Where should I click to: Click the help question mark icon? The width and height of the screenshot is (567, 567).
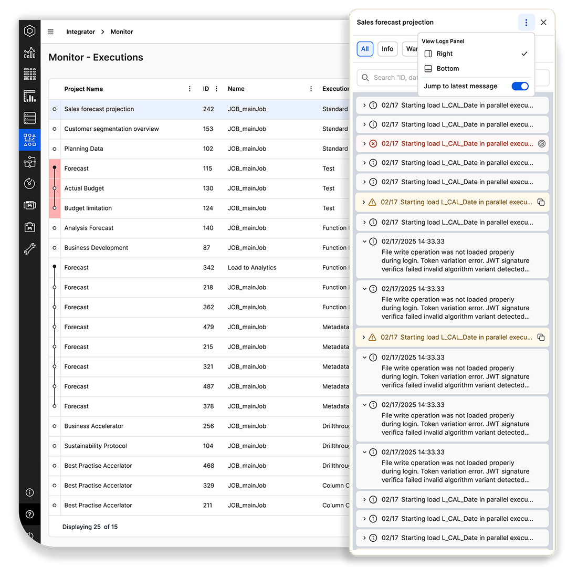coord(30,514)
